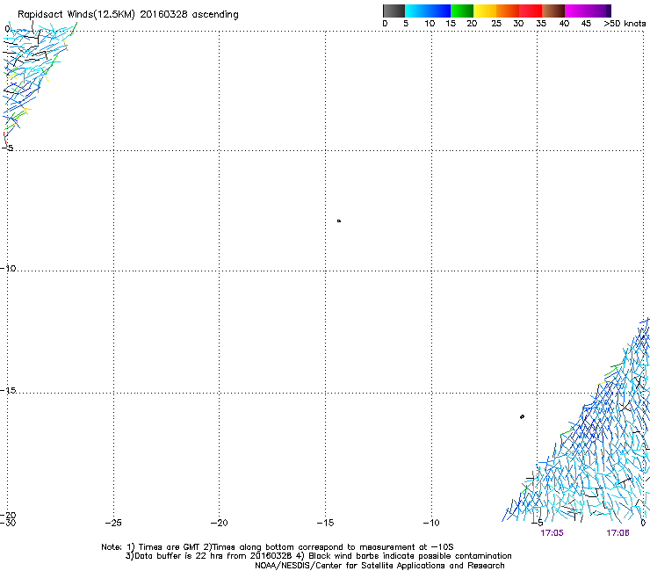The width and height of the screenshot is (650, 571).
Task: Select the yellow 20-25 knots color segment
Action: click(485, 11)
